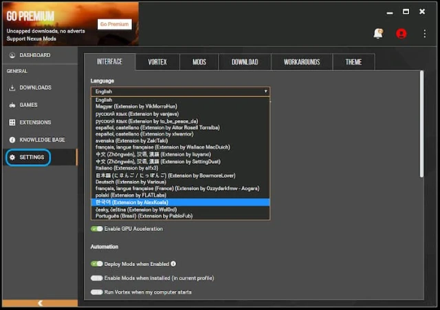Select Russian extension by to_be_peace_da
The image size is (440, 310).
[x=180, y=121]
